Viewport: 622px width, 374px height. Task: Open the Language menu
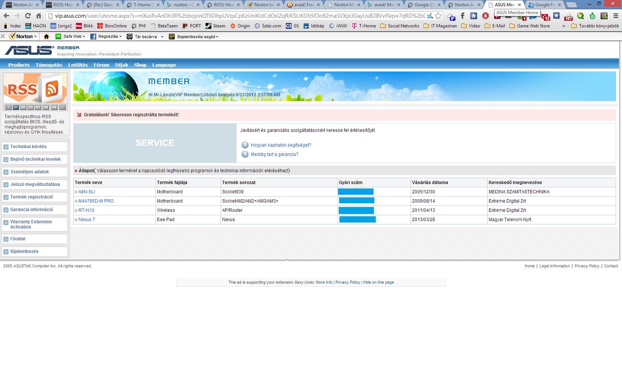point(164,65)
